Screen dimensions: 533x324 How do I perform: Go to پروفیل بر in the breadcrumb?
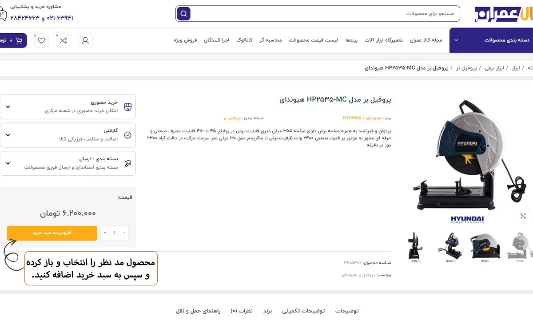[x=466, y=68]
